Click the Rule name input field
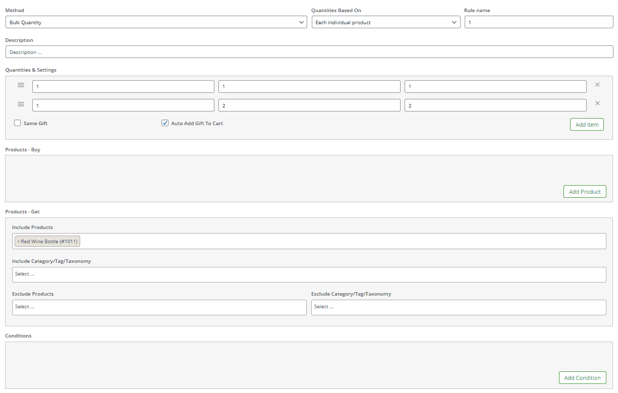This screenshot has width=618, height=393. 538,22
